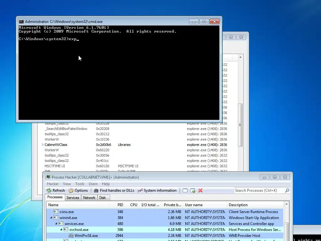321x241 pixels.
Task: Open Options in Process Hacker toolbar
Action: click(x=78, y=190)
